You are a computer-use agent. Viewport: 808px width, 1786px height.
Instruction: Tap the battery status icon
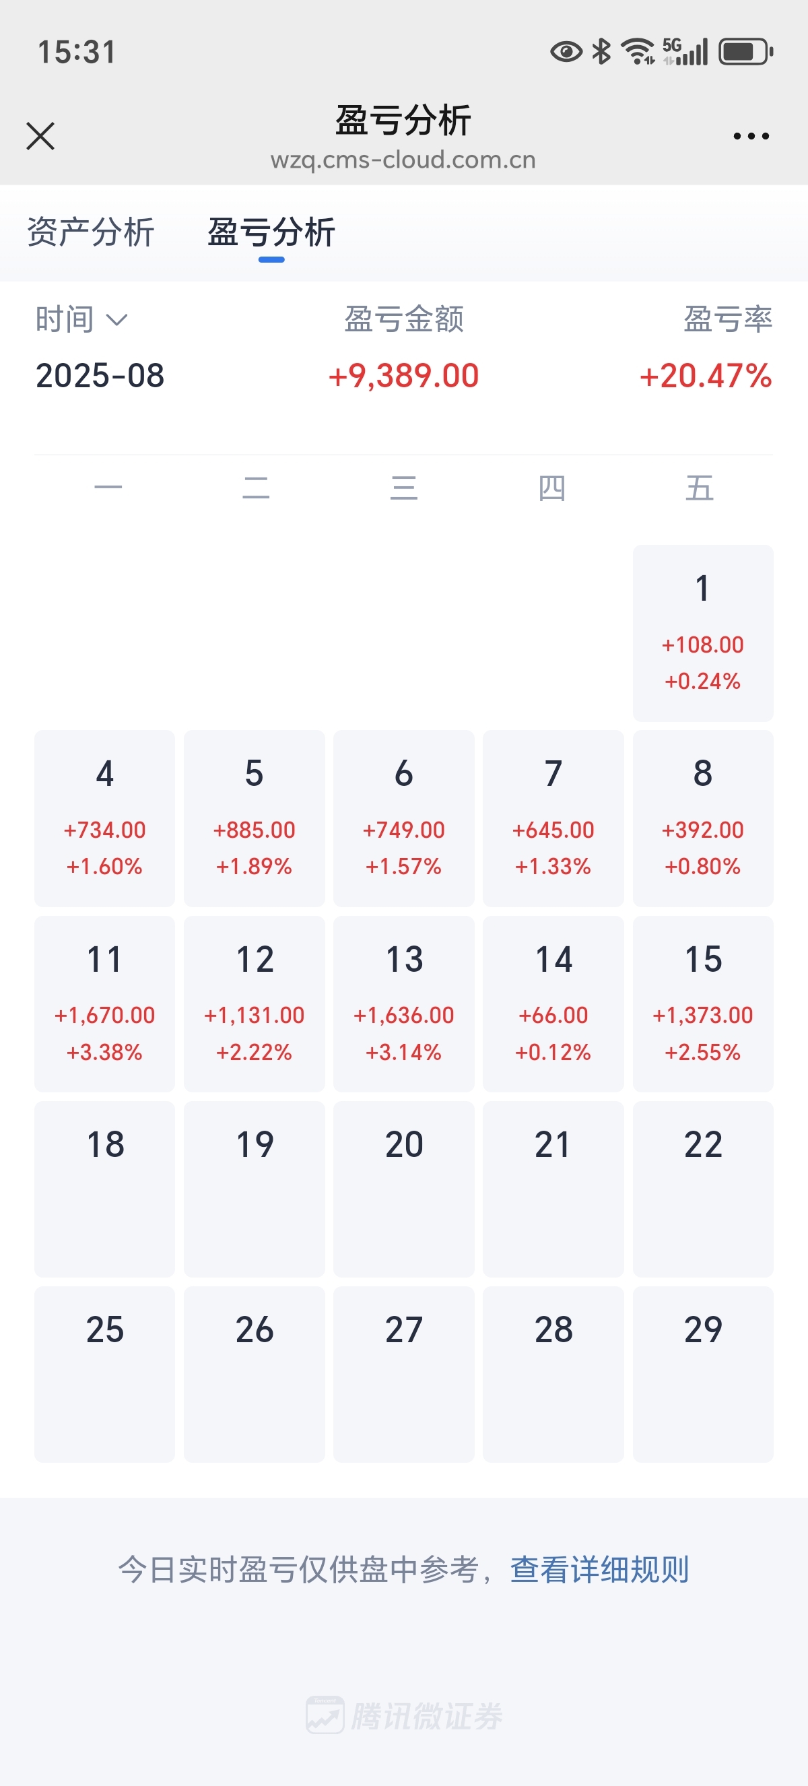click(x=745, y=51)
